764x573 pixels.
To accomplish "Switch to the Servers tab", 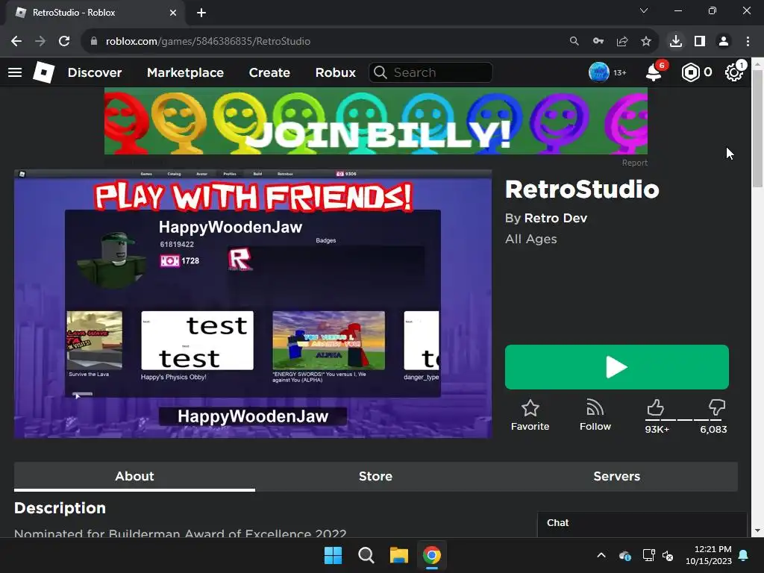I will click(x=617, y=476).
